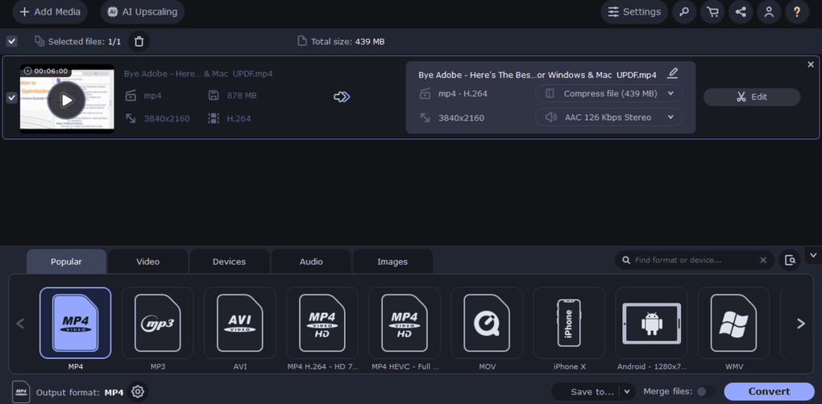The width and height of the screenshot is (822, 404).
Task: Select the WMV format icon
Action: coord(734,323)
